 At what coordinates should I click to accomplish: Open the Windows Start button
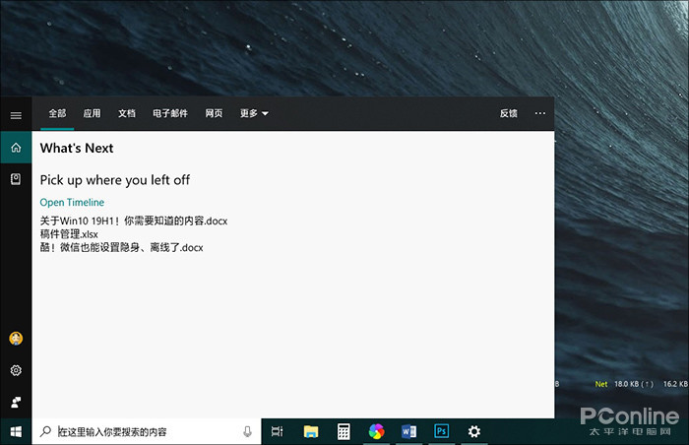16,432
